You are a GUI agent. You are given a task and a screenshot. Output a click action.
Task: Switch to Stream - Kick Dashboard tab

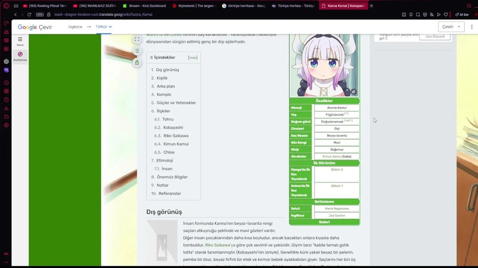(145, 6)
